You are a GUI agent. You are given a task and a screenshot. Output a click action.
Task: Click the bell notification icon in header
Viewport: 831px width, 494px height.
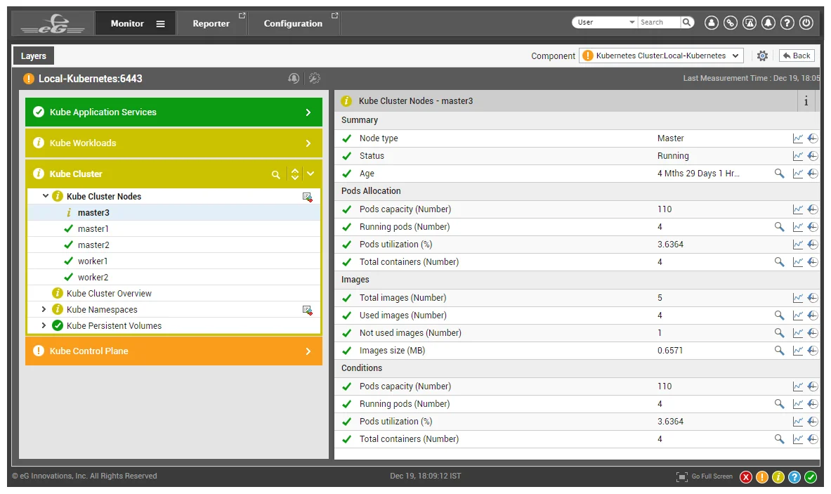click(x=768, y=22)
